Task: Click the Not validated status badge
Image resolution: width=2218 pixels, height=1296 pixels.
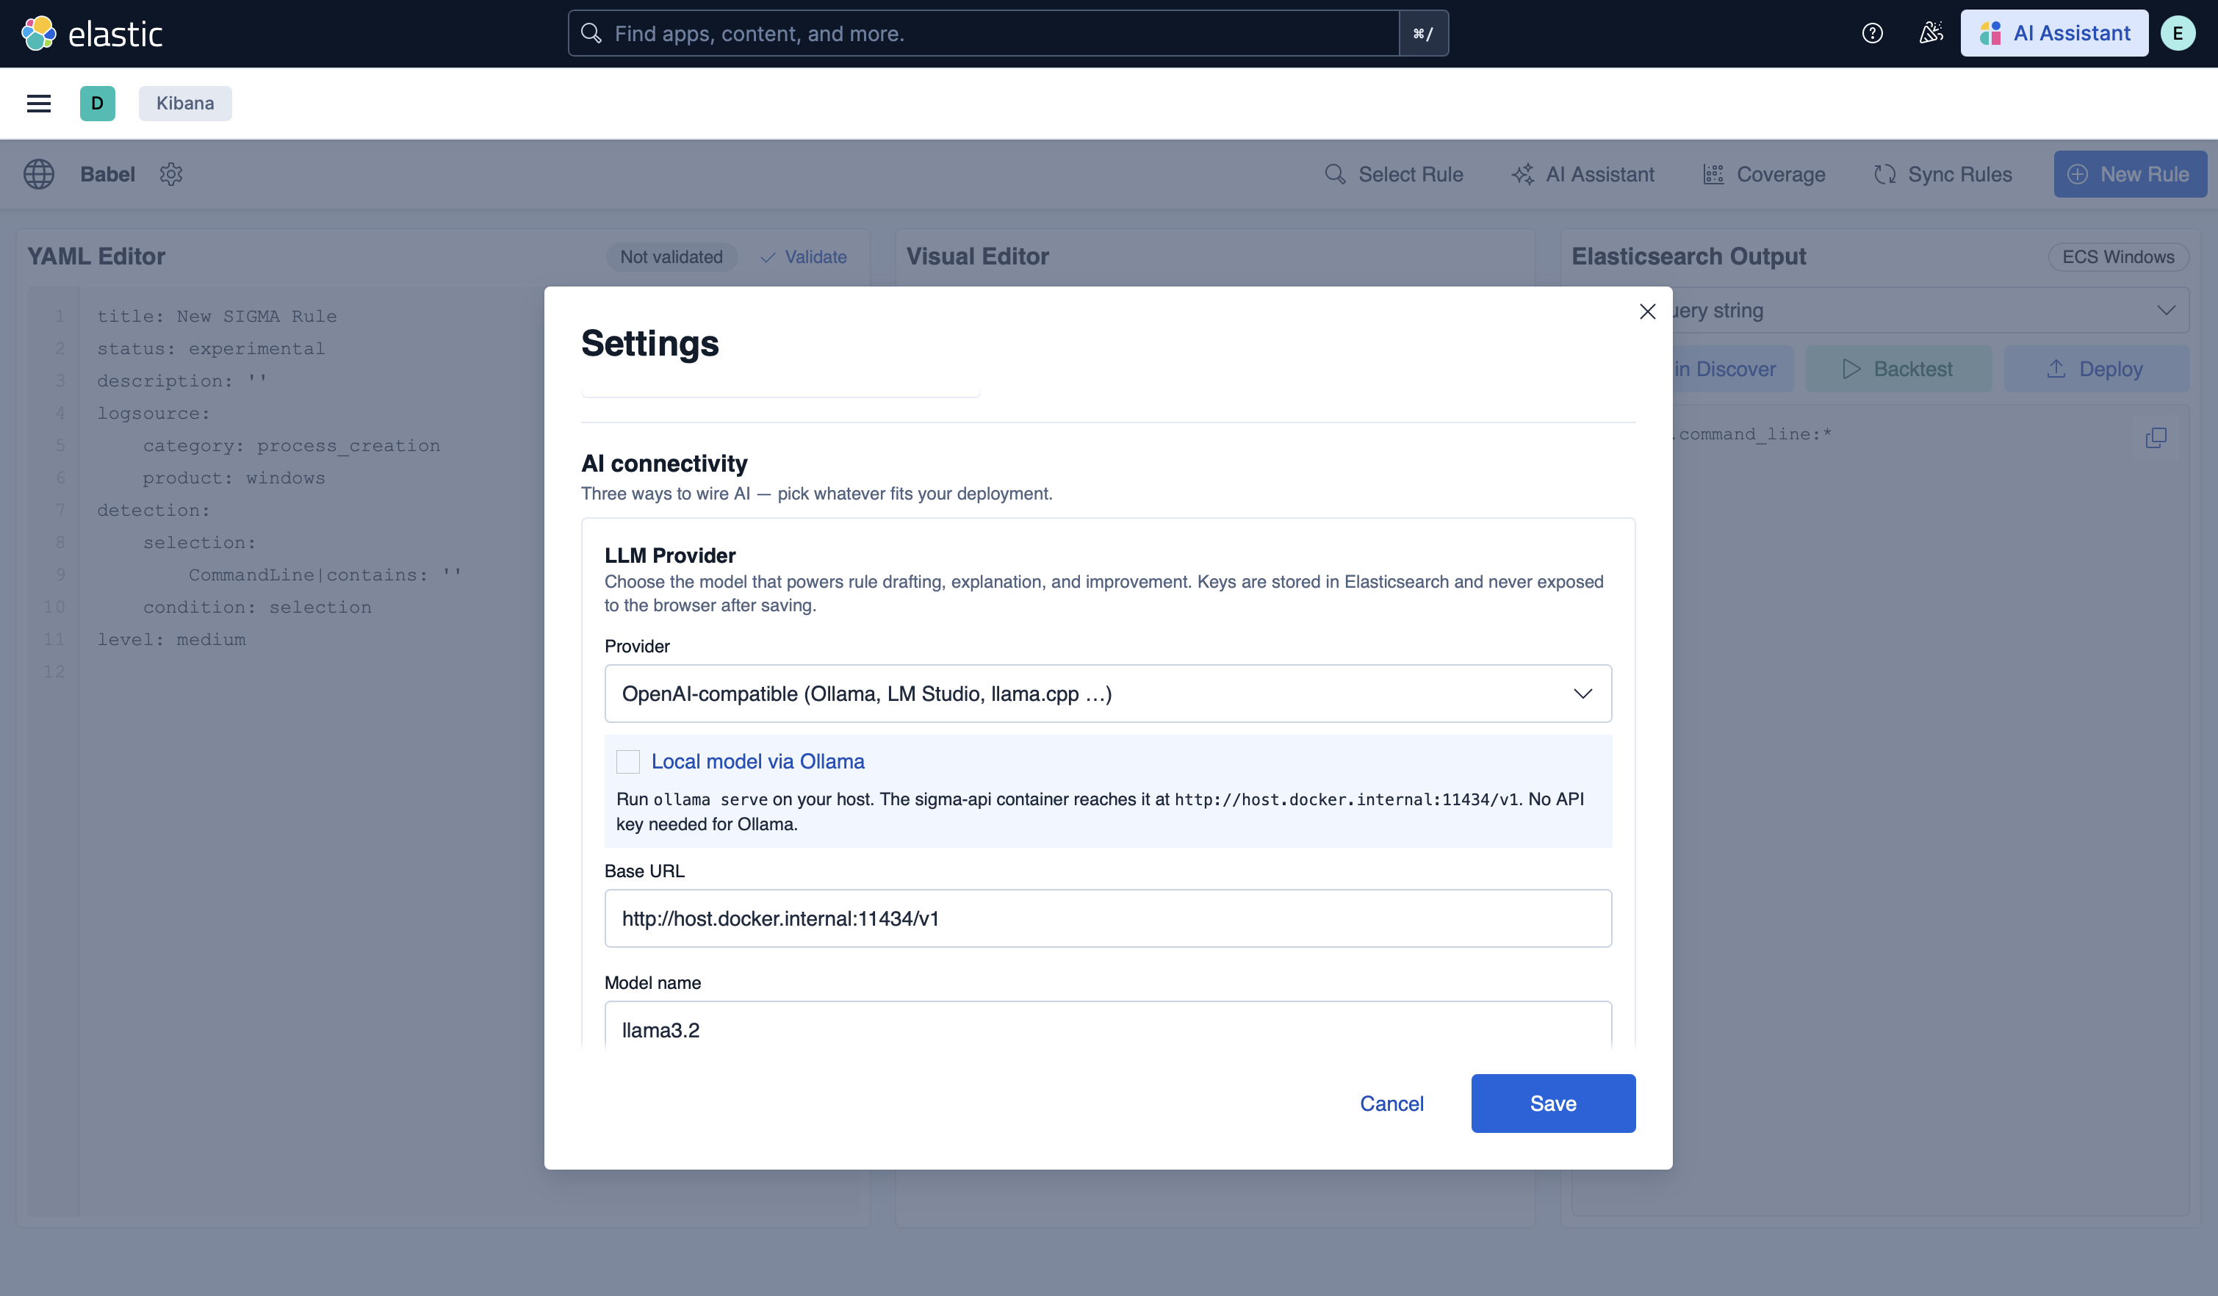Action: pos(671,257)
